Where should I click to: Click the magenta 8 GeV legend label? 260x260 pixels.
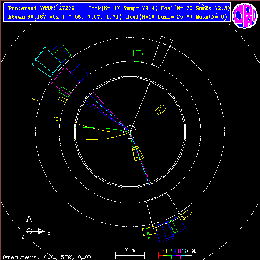179,251
